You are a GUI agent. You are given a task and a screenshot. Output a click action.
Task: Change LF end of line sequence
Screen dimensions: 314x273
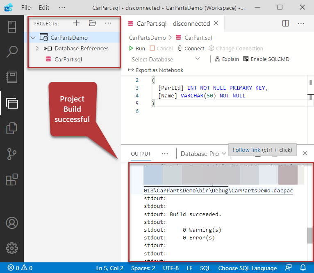[189, 268]
